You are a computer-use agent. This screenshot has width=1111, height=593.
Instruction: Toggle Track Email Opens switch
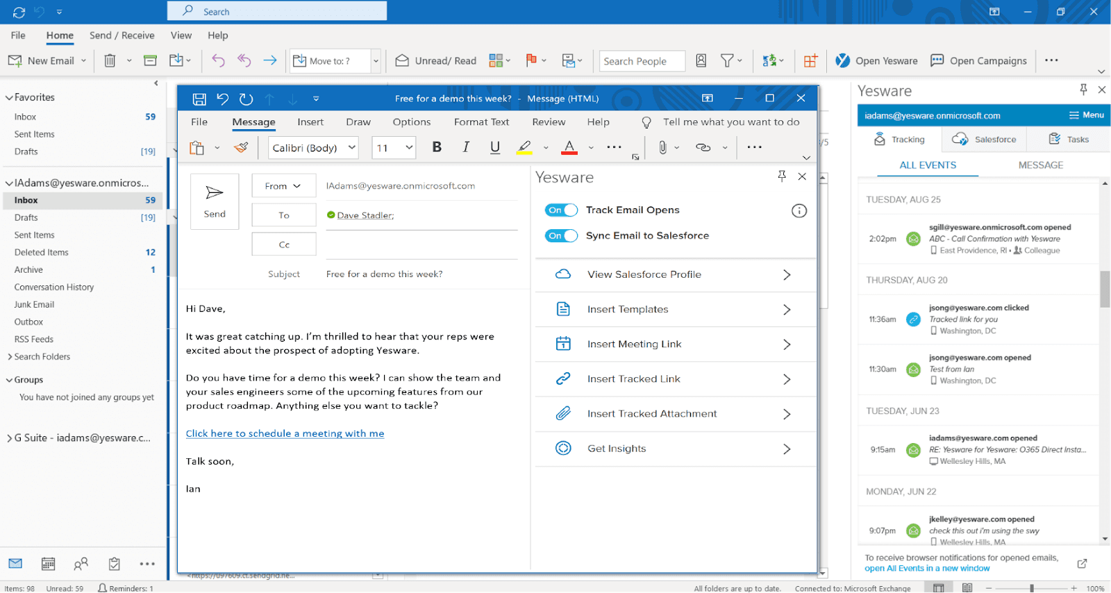coord(561,210)
